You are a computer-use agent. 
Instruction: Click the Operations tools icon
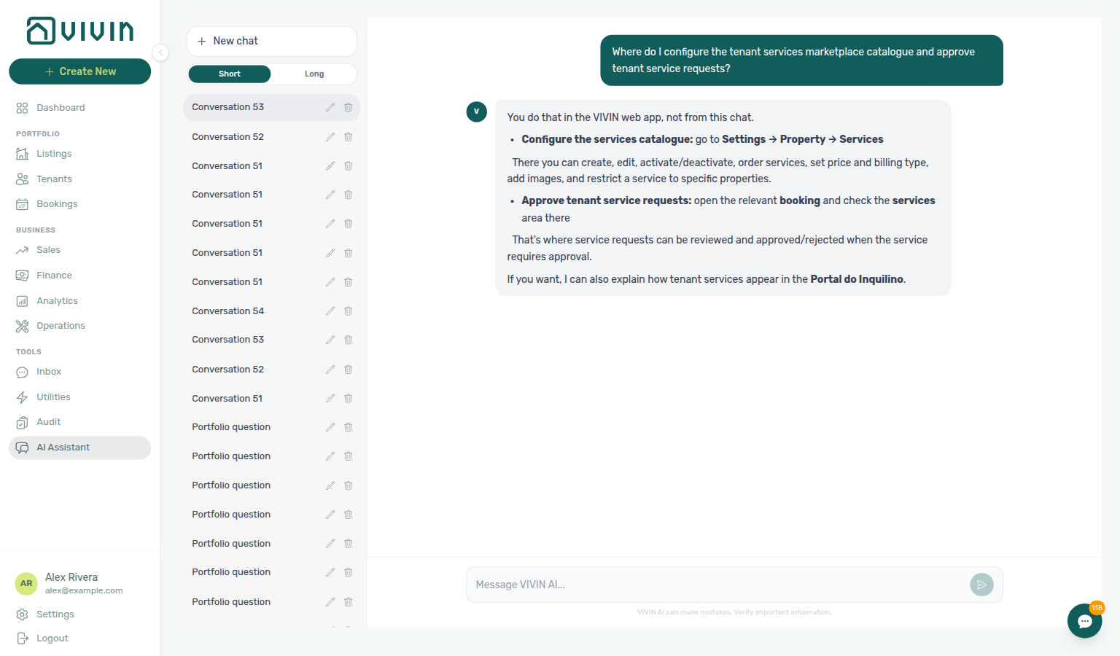pos(23,326)
